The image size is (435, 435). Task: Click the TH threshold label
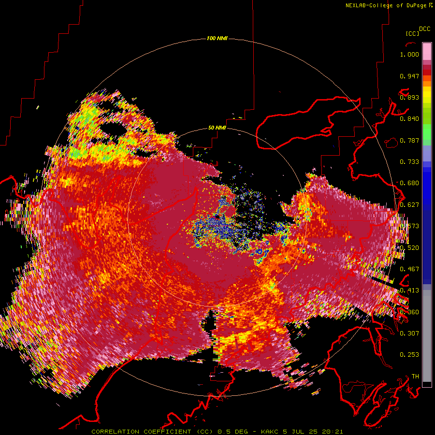[415, 377]
